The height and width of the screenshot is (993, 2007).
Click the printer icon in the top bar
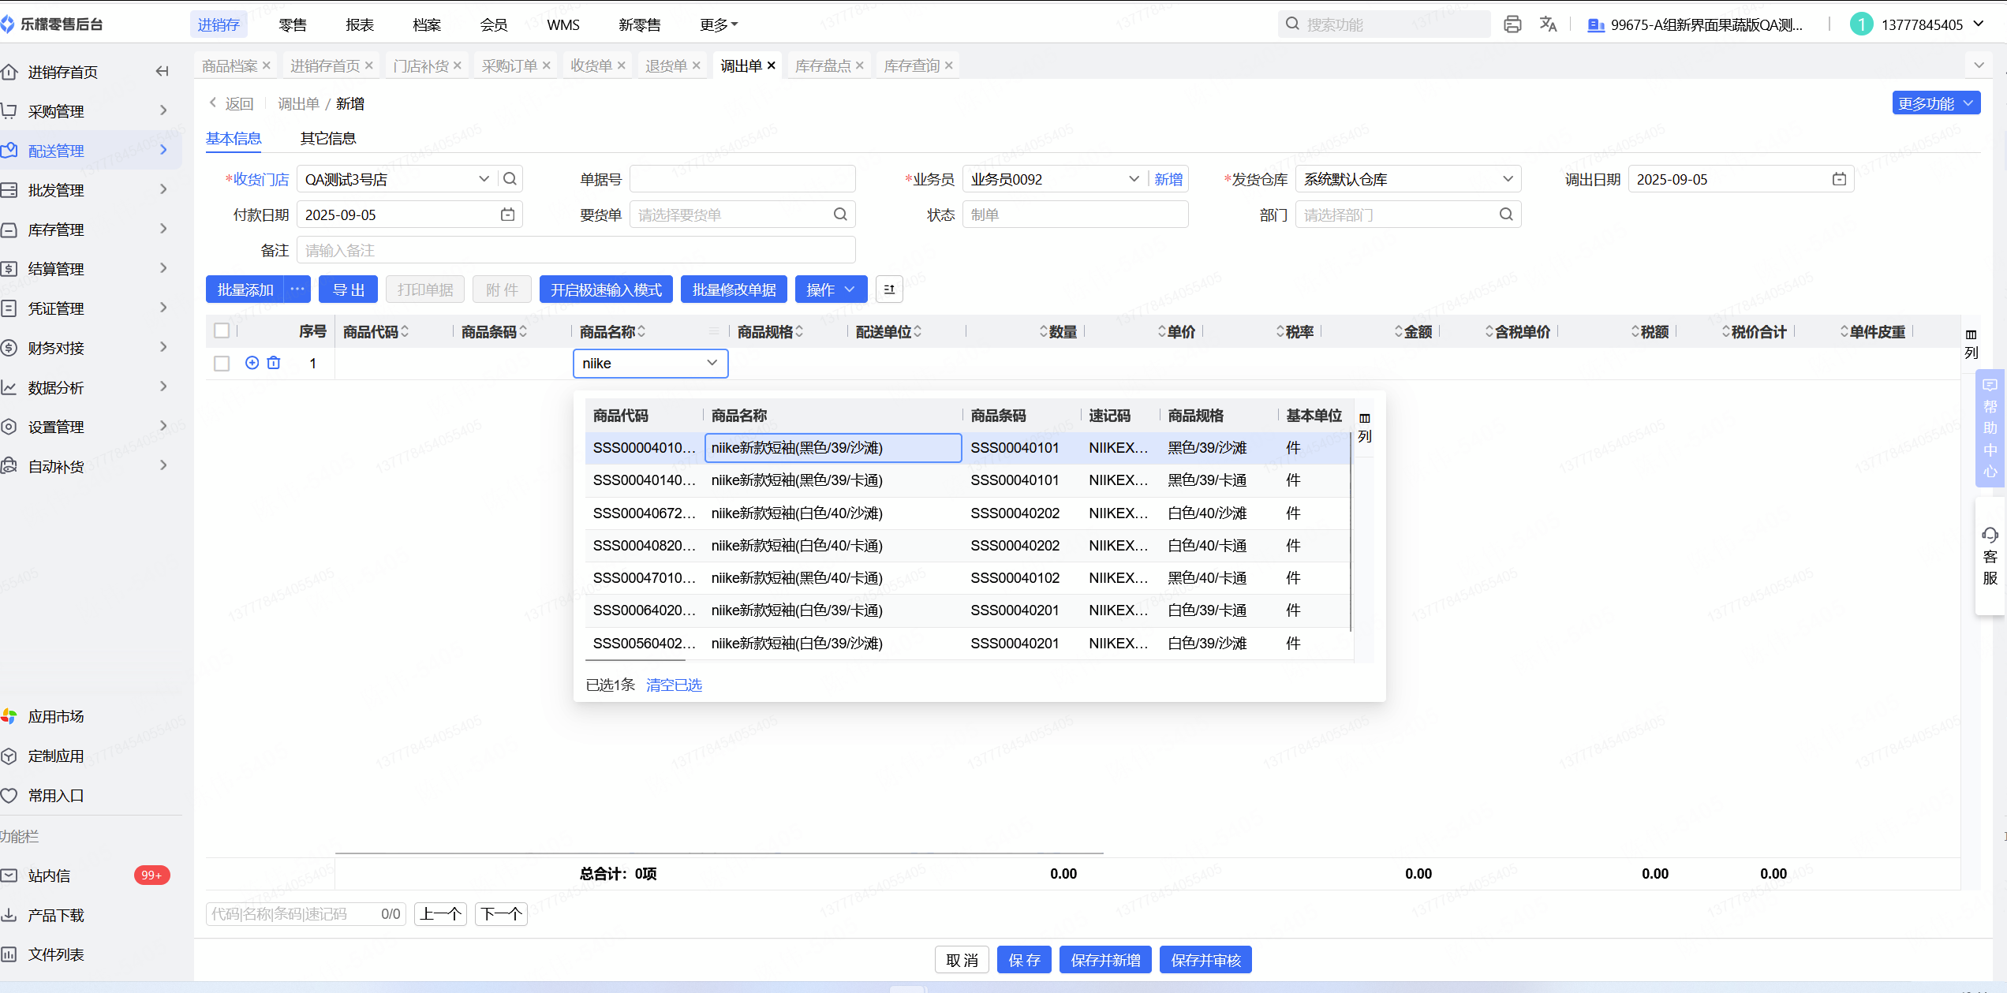click(x=1512, y=24)
